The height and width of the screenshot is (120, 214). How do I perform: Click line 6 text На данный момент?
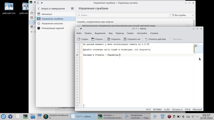pos(116,44)
